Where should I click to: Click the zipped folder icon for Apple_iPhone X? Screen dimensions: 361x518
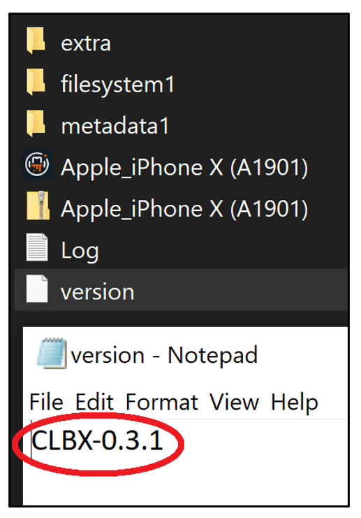point(38,205)
